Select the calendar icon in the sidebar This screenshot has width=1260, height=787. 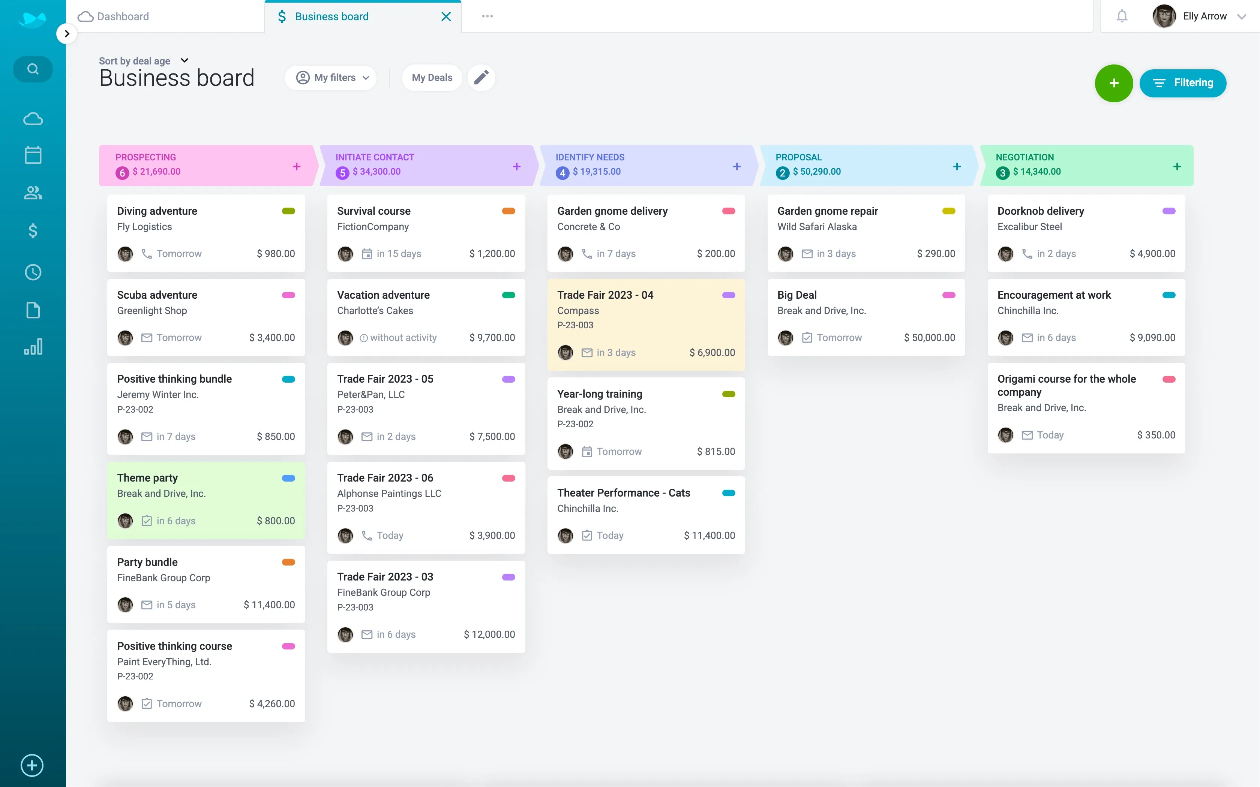(32, 154)
